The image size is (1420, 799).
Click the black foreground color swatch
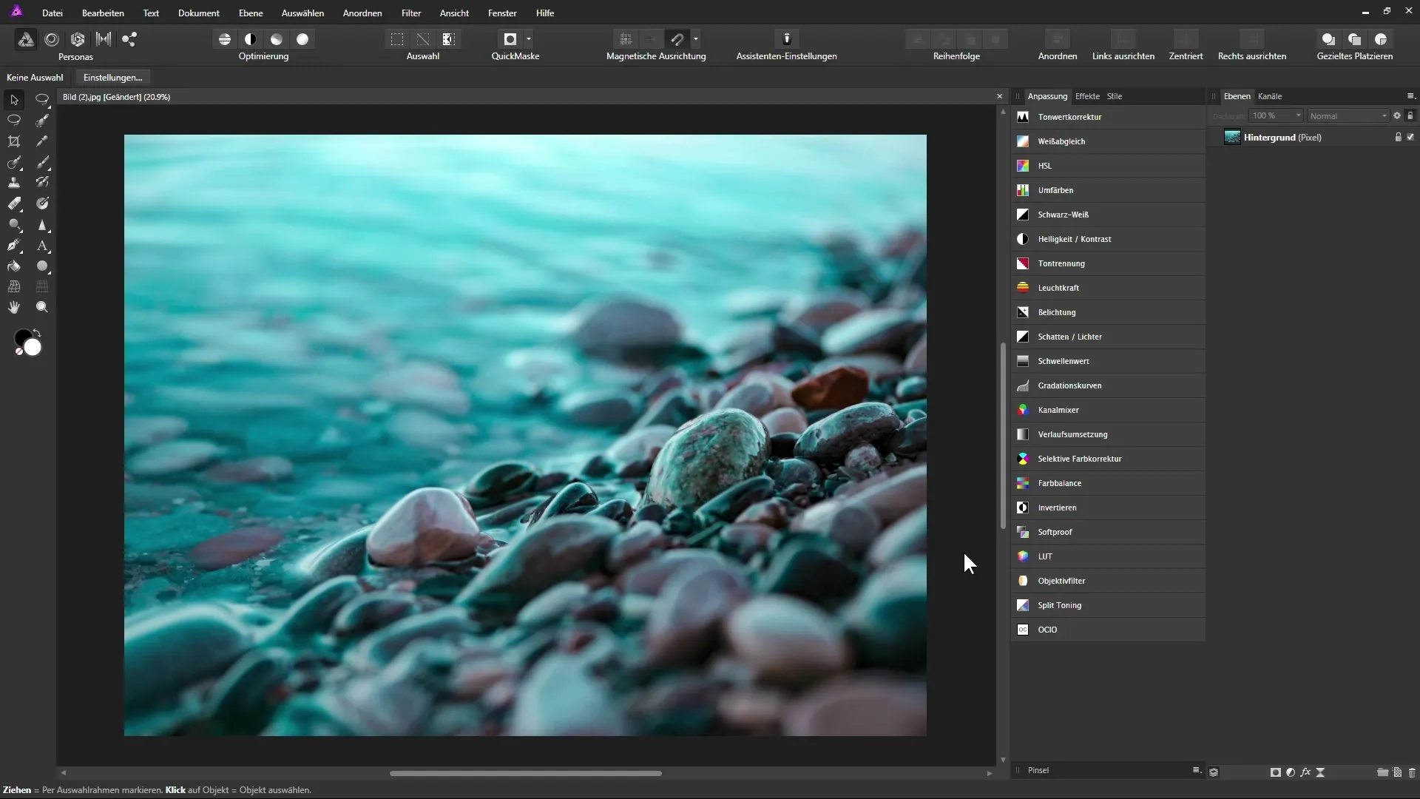click(x=21, y=337)
